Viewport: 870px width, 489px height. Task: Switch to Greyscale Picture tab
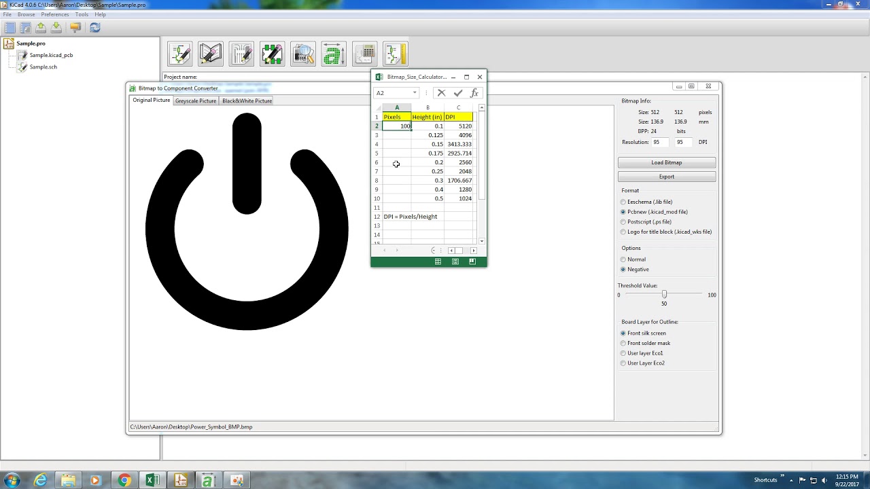point(196,101)
